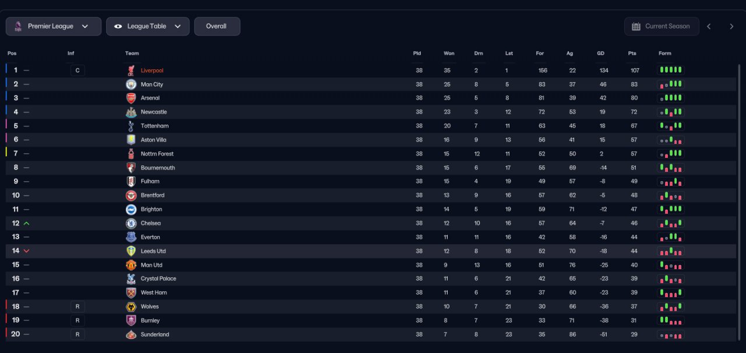The image size is (746, 353).
Task: Open the Newcastle team name link
Action: pos(154,112)
